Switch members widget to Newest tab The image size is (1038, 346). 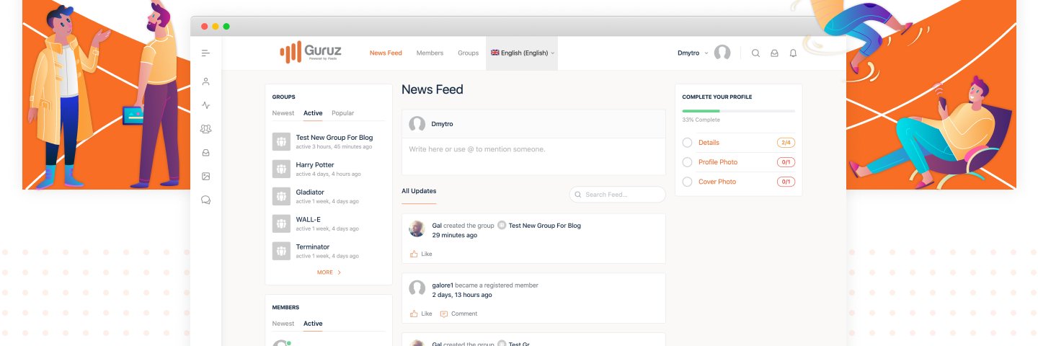283,324
